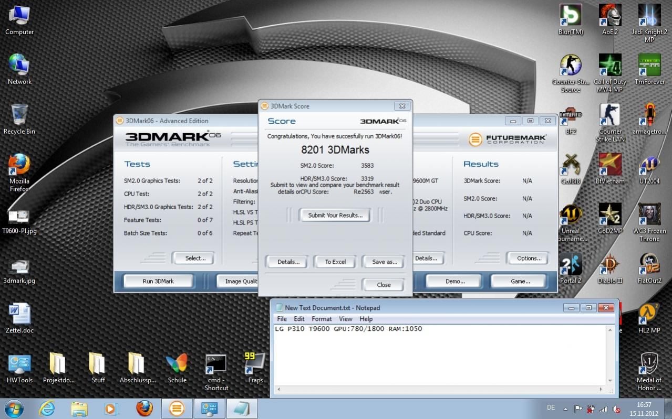Screen dimensions: 672x419
Task: Launch Portal 2 shortcut
Action: coord(571,268)
